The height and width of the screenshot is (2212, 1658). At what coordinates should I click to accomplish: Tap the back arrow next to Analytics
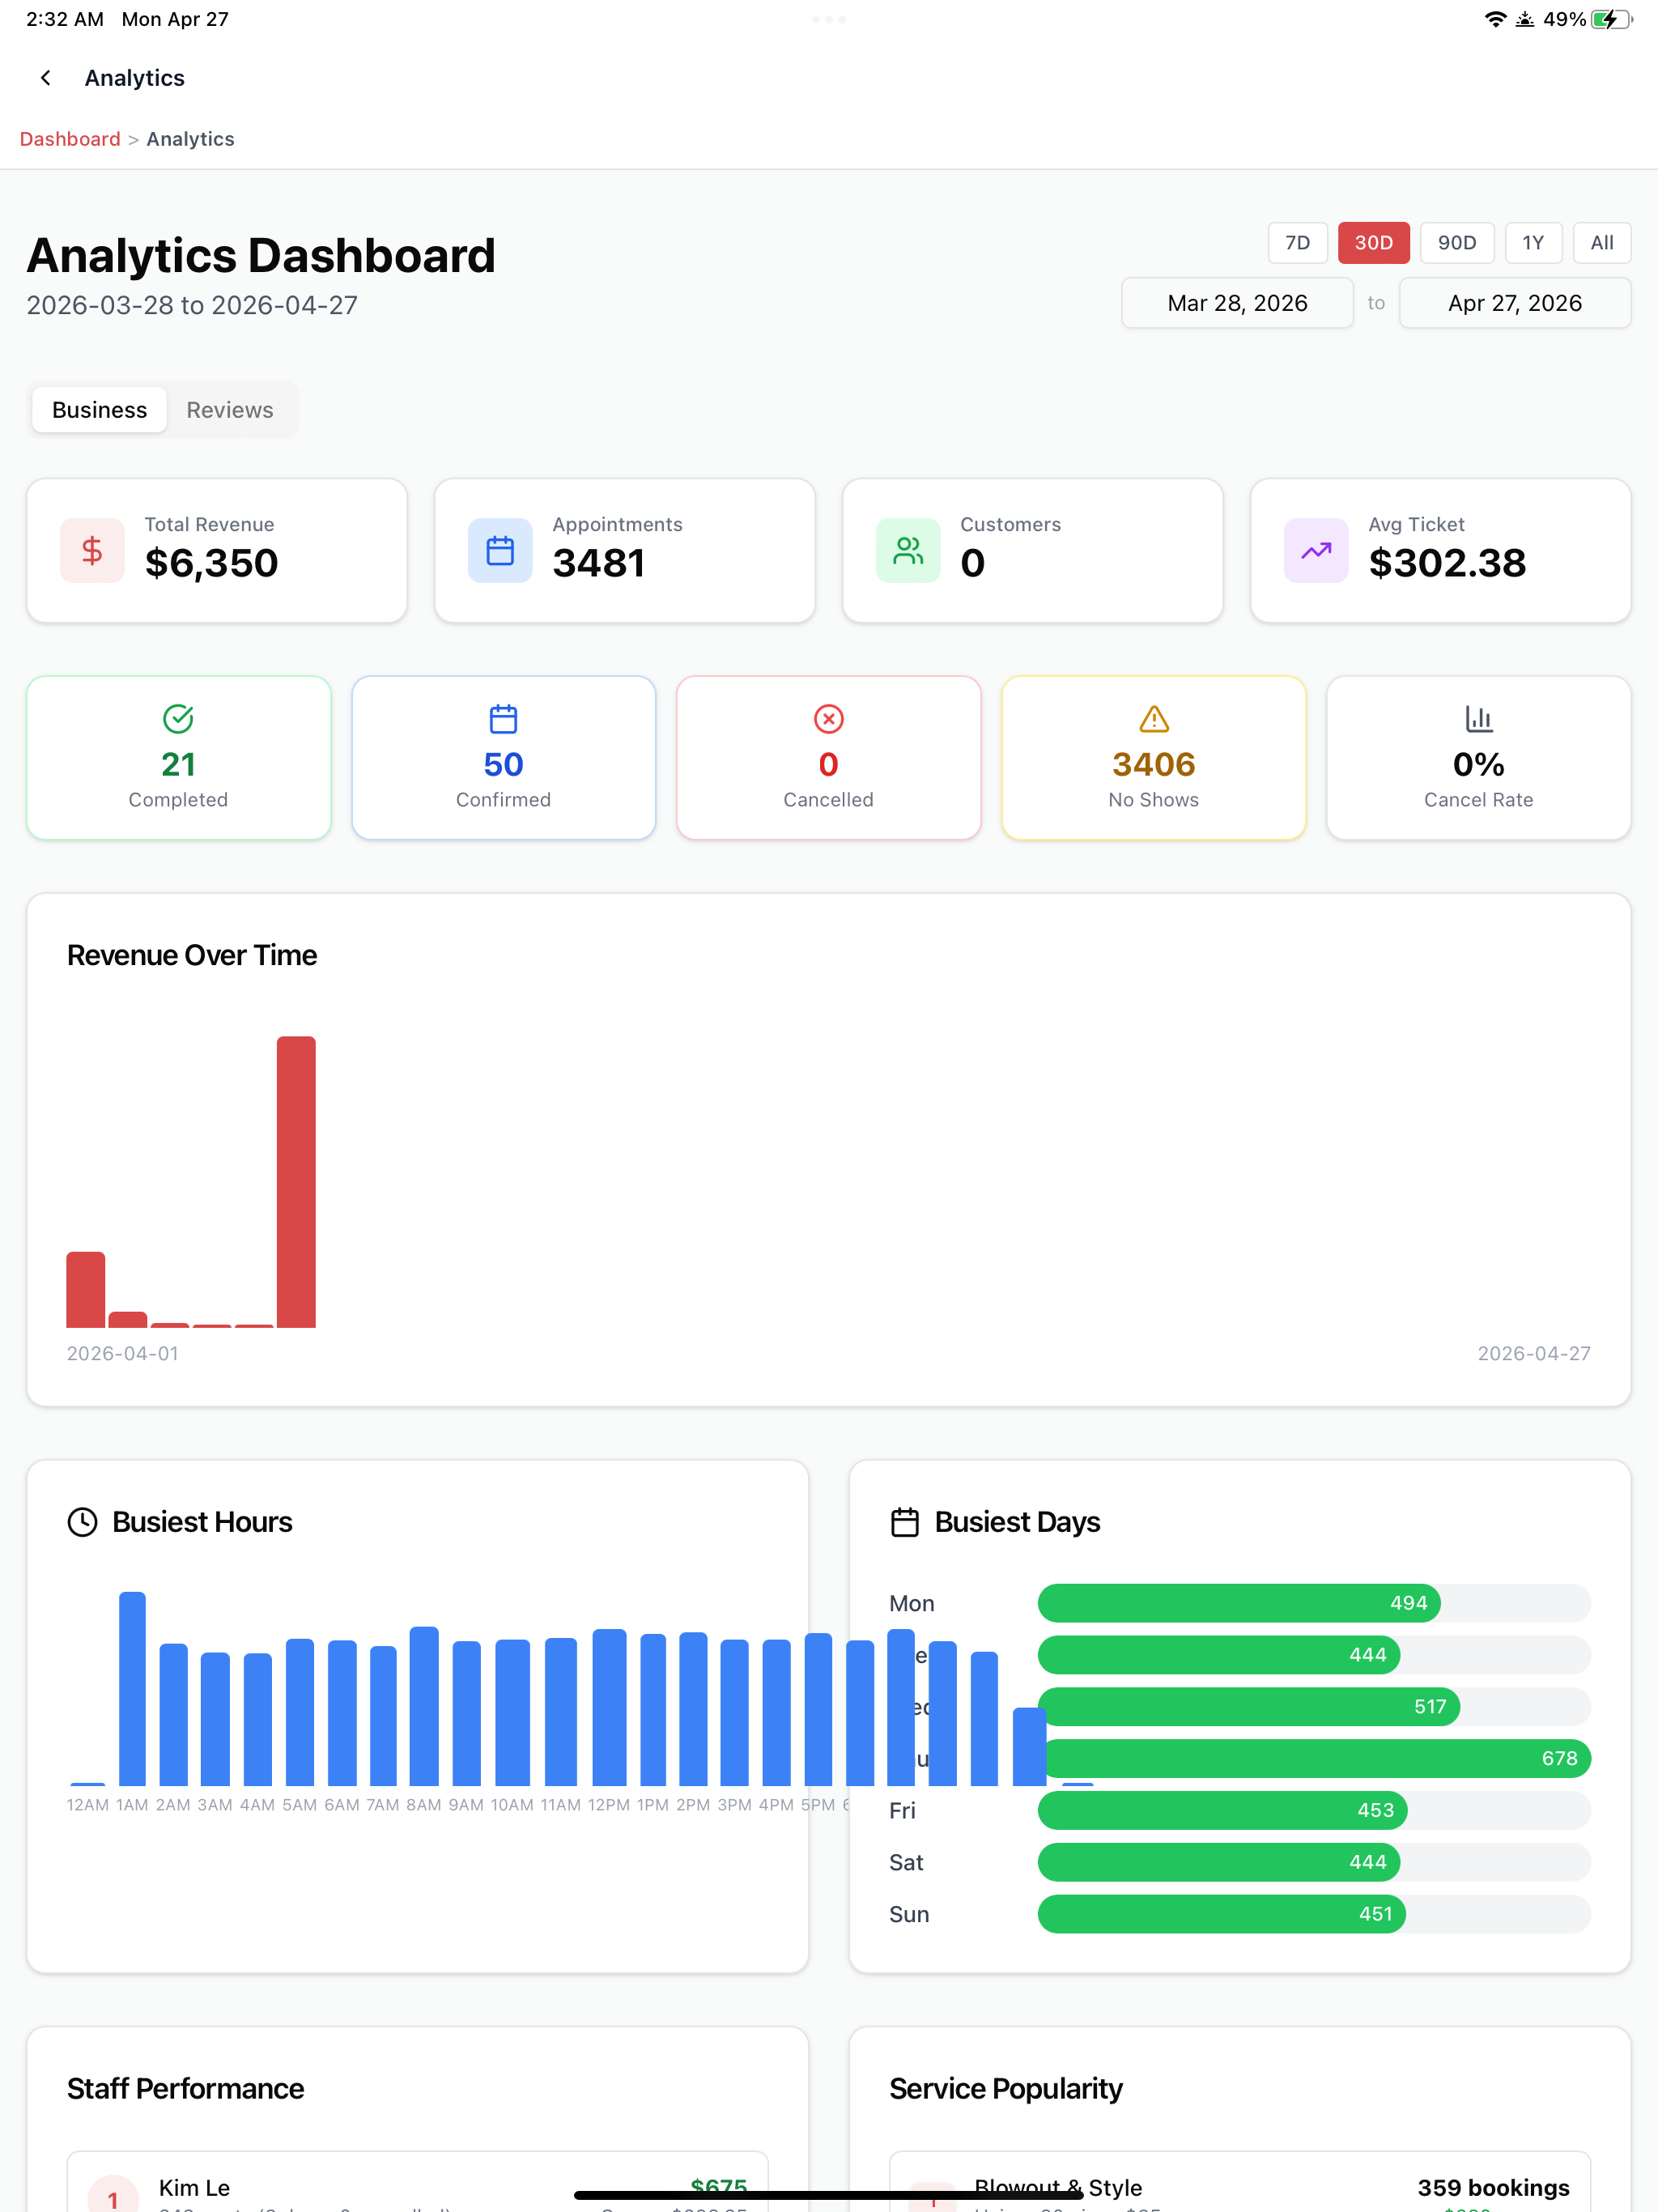coord(46,78)
